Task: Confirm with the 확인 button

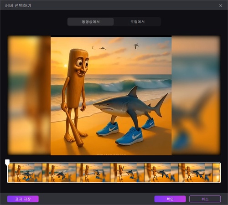Action: coord(170,199)
